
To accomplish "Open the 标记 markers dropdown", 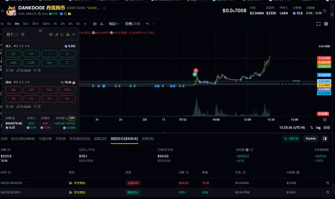I will pos(114,24).
